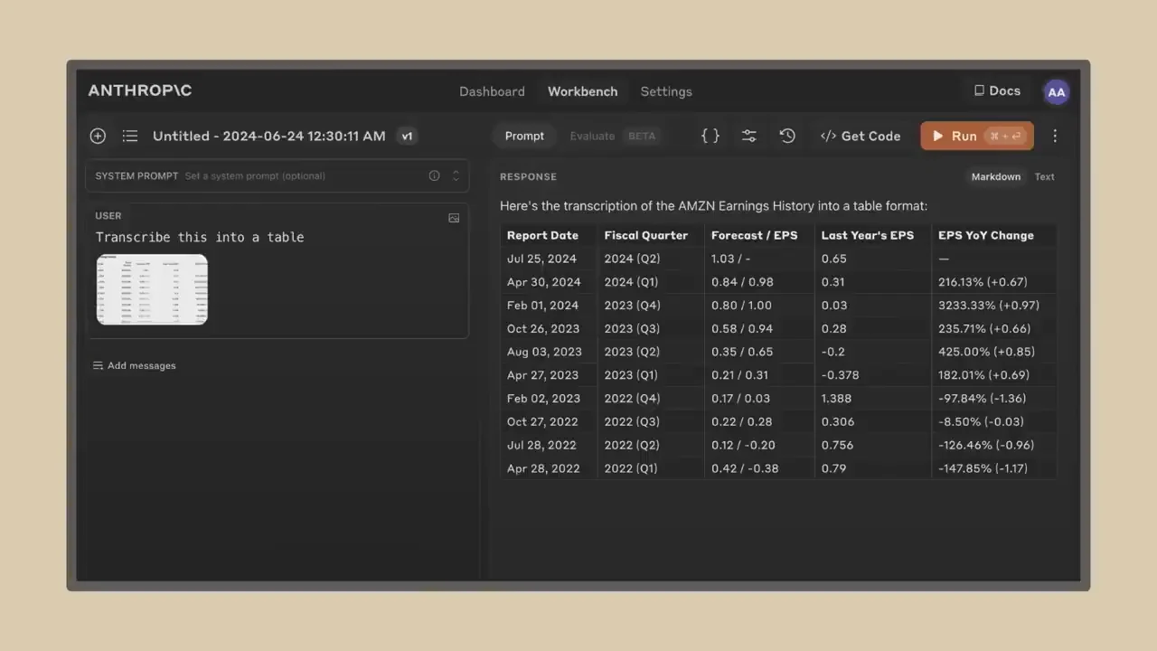Click the RESPONSE section label
The image size is (1157, 651).
(528, 176)
